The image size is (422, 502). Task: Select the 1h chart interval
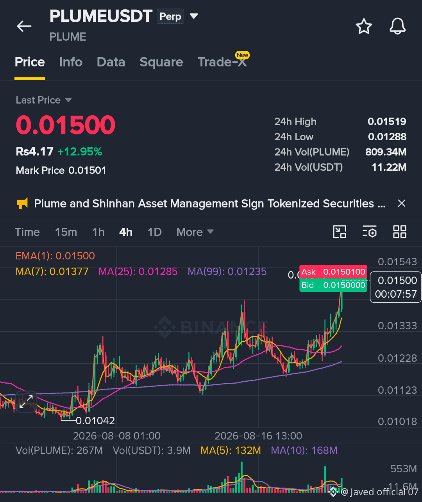tap(98, 232)
